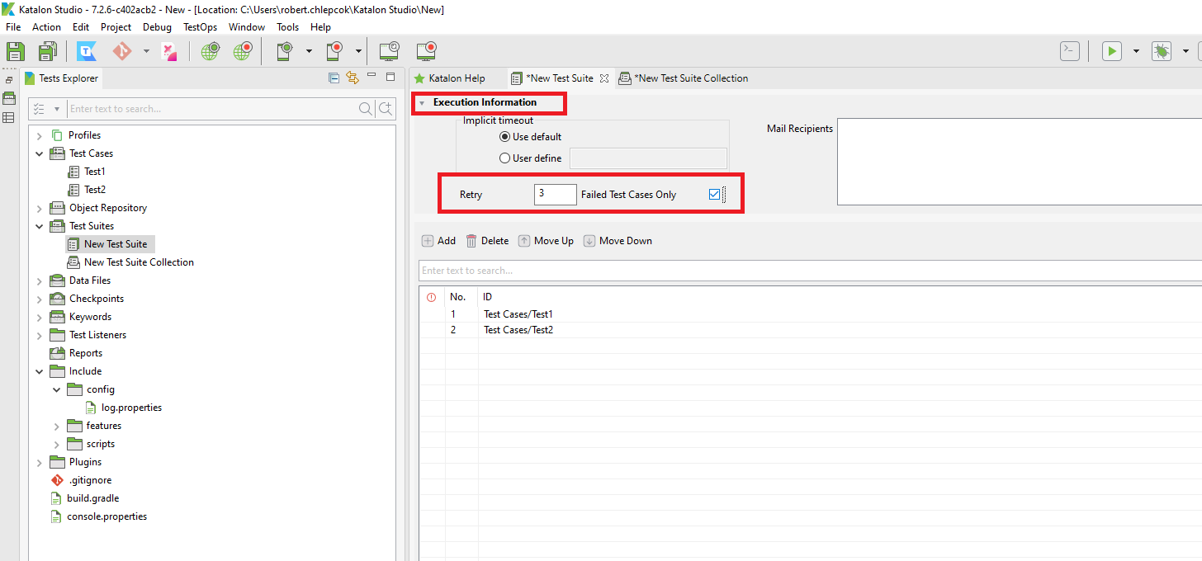This screenshot has width=1202, height=561.
Task: Click second left sidebar panel icon
Action: (9, 98)
